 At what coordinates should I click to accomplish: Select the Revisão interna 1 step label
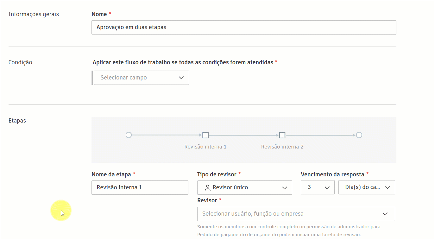click(205, 147)
